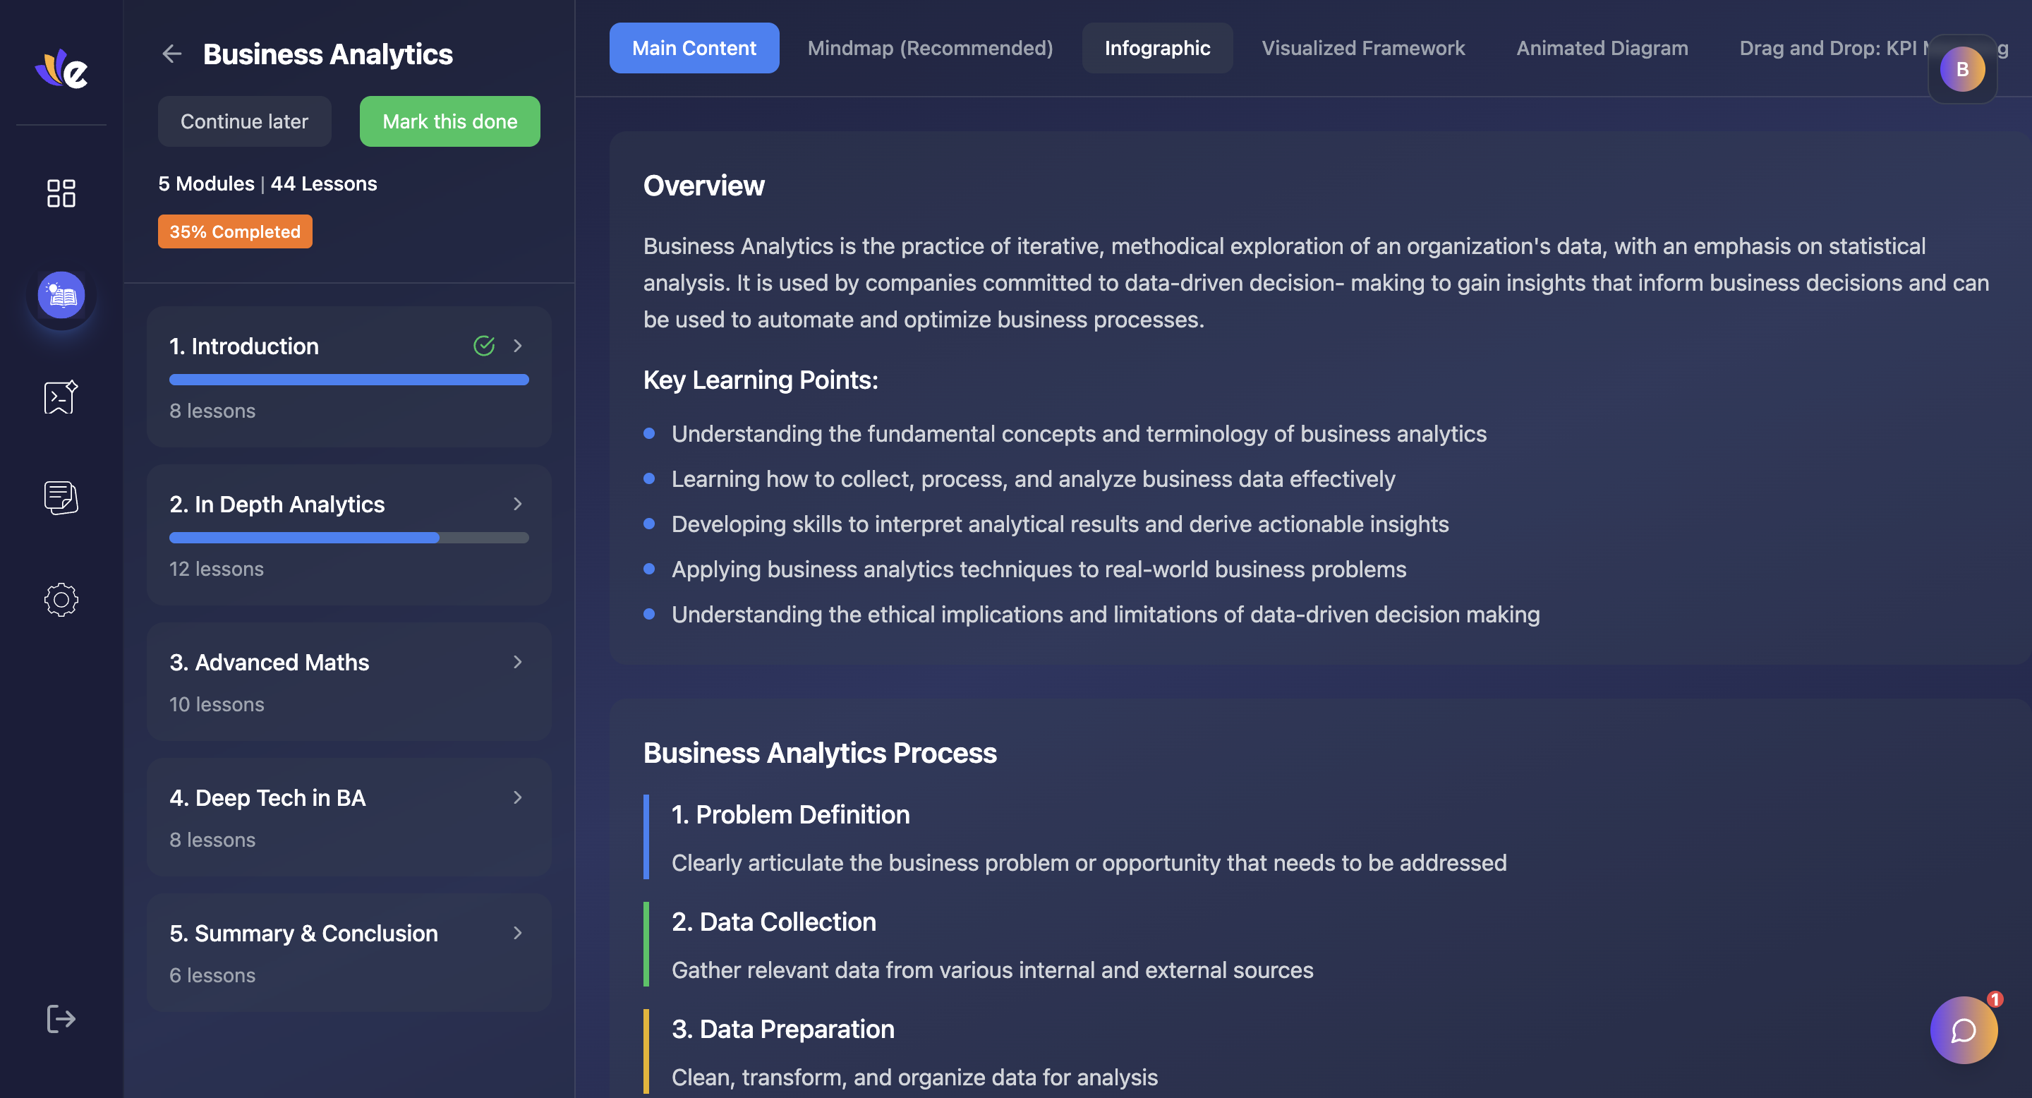Image resolution: width=2032 pixels, height=1098 pixels.
Task: Click the back arrow beside Business Analytics
Action: click(171, 54)
